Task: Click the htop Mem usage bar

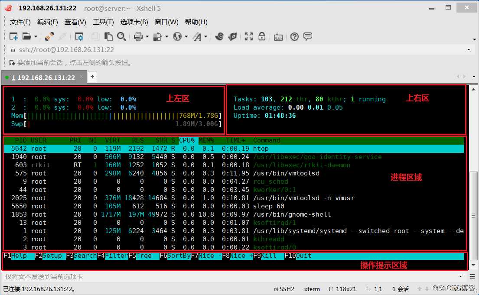Action: click(x=116, y=116)
